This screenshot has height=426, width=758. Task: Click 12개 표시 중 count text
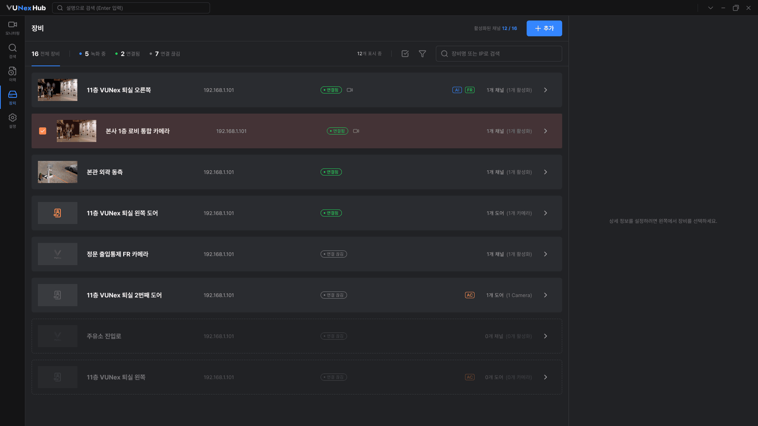pos(370,54)
